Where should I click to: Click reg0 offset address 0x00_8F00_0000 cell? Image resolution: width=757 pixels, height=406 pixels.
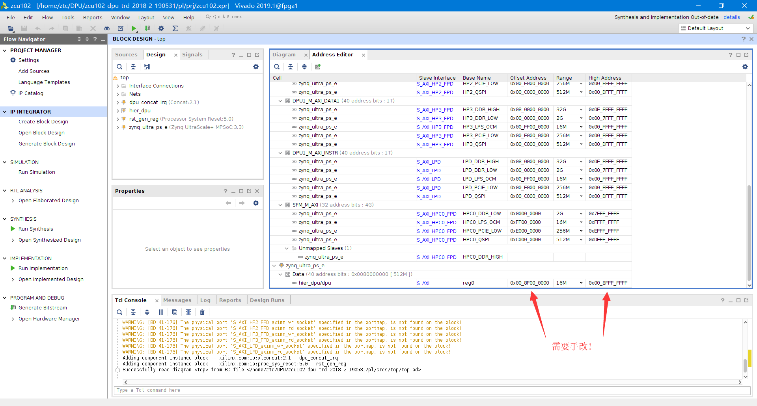click(530, 283)
